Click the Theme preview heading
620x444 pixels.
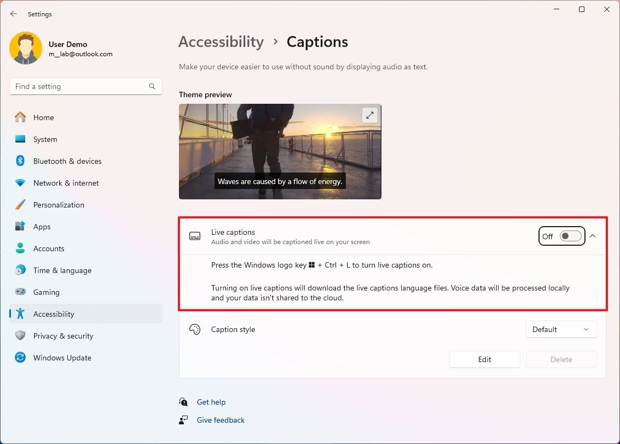(x=205, y=94)
